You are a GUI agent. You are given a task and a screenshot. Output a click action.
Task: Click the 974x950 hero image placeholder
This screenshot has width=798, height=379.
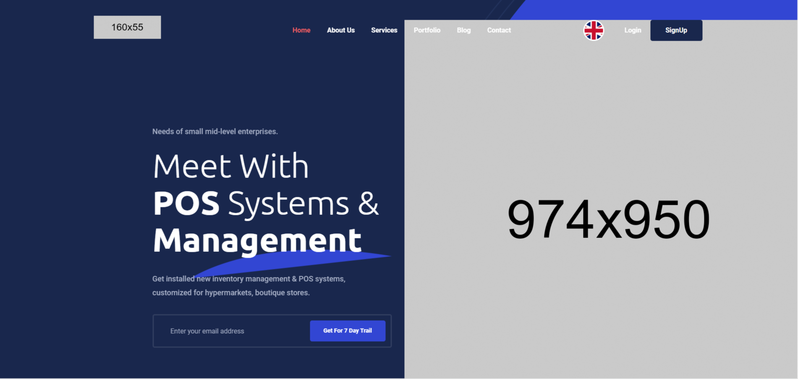pyautogui.click(x=608, y=219)
